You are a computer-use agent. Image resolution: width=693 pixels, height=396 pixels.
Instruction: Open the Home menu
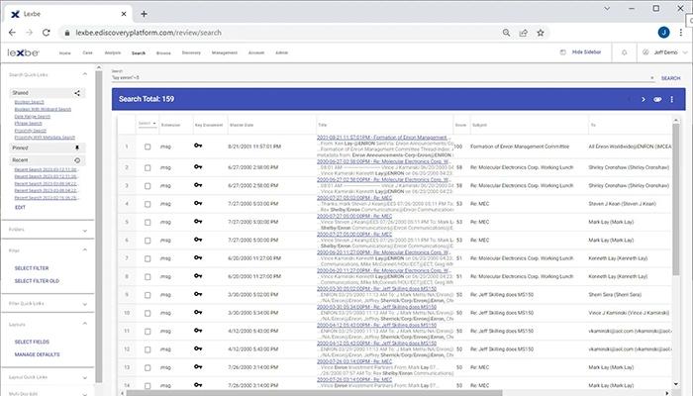[x=65, y=53]
